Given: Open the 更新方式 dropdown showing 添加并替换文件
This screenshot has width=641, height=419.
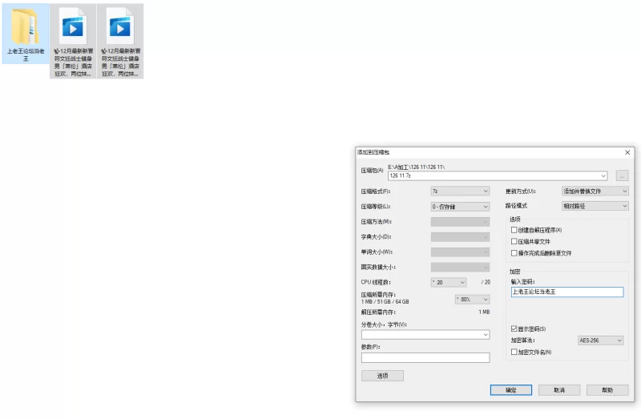Looking at the screenshot, I should pyautogui.click(x=595, y=191).
